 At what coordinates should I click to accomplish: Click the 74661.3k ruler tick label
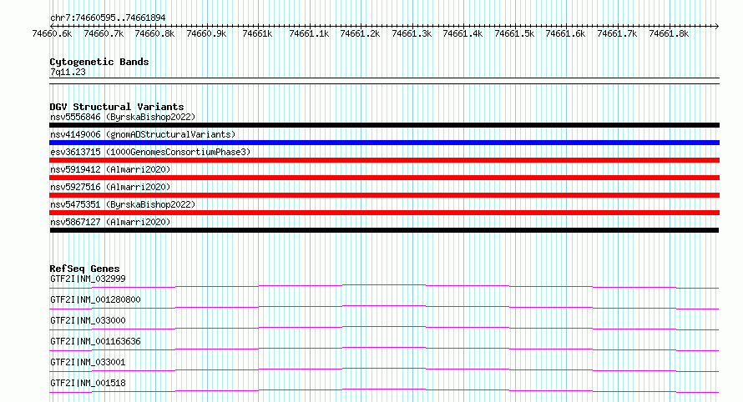412,33
